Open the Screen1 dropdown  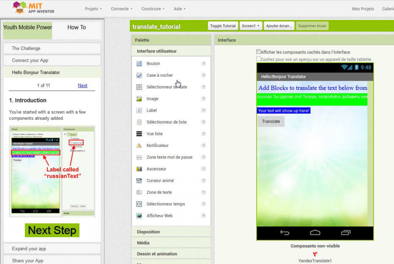(x=250, y=26)
